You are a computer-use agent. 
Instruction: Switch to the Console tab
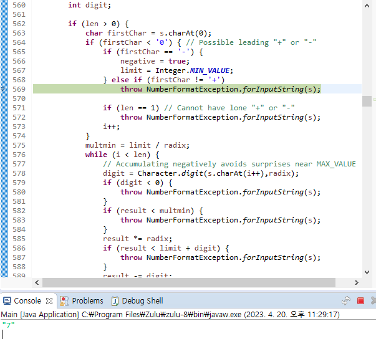coord(27,300)
